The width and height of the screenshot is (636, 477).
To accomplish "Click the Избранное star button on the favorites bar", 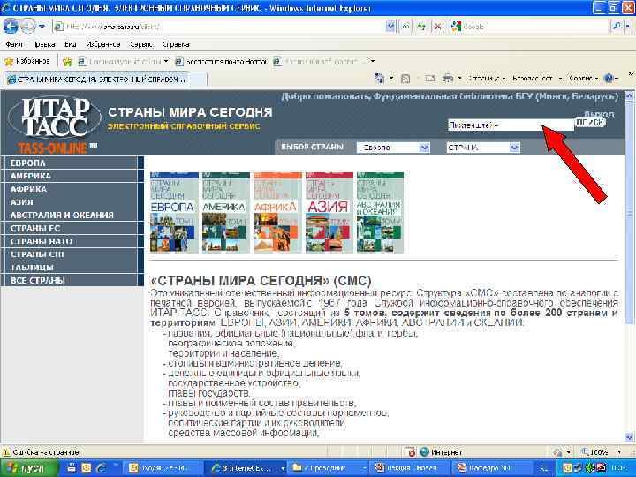I will pyautogui.click(x=26, y=61).
